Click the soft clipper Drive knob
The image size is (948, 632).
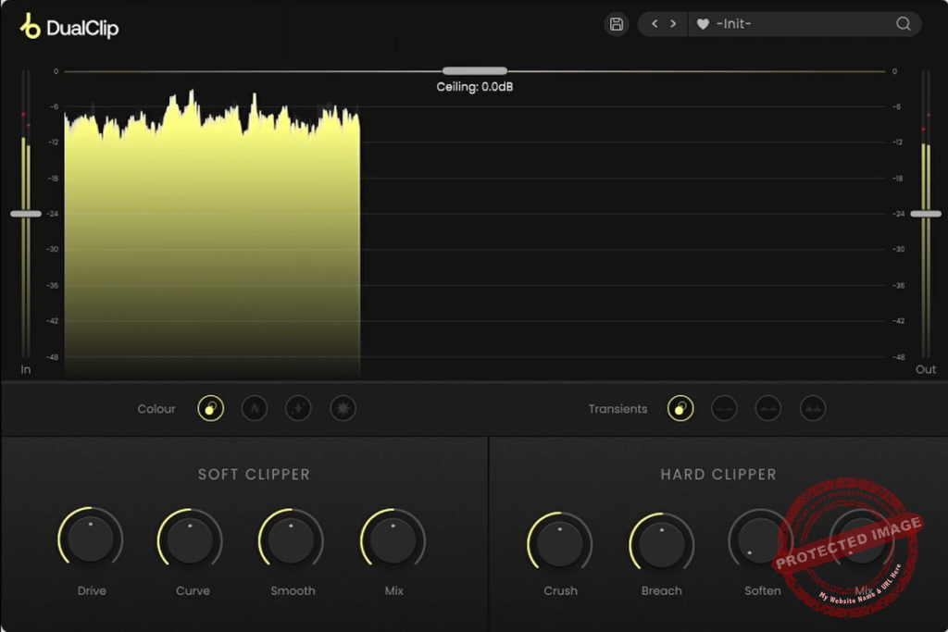click(91, 539)
